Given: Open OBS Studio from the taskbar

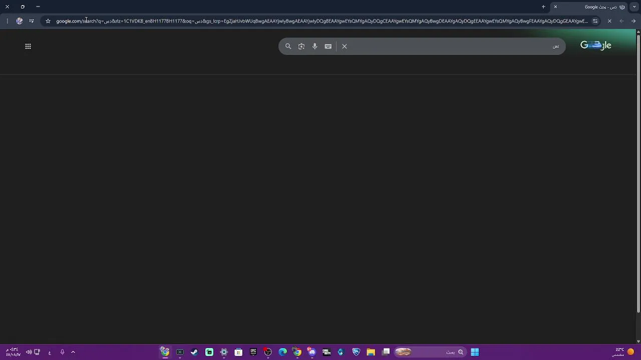Looking at the screenshot, I should [x=268, y=352].
